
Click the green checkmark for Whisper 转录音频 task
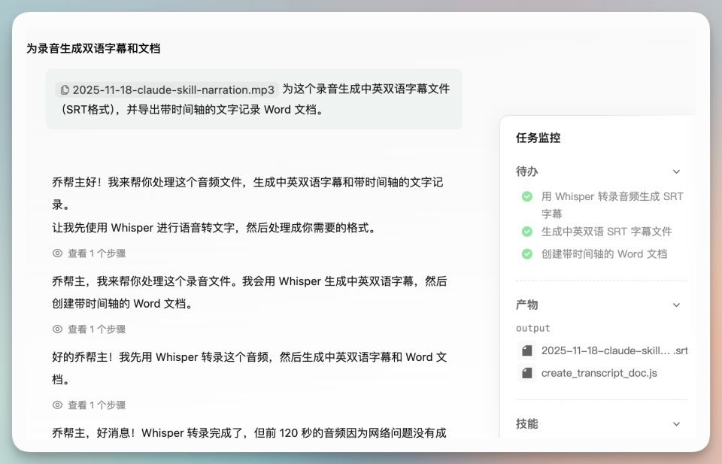tap(527, 196)
